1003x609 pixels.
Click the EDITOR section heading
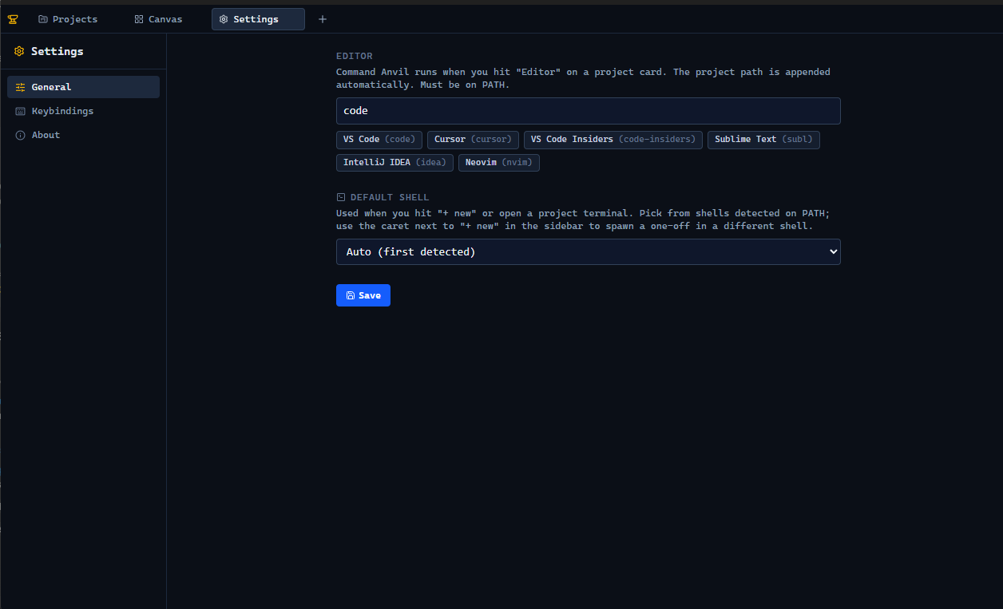pos(355,57)
